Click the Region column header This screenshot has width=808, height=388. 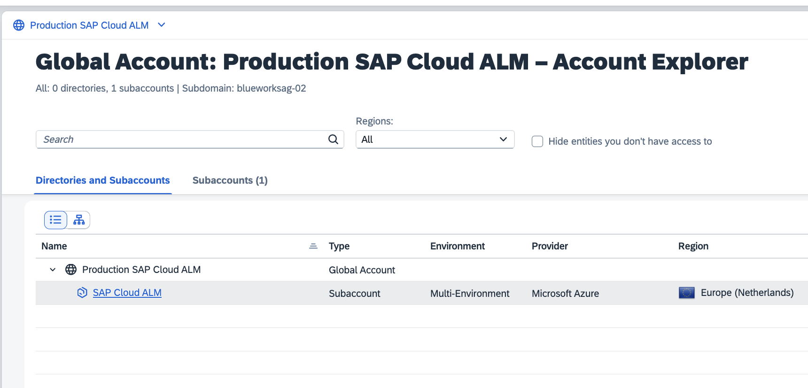693,246
